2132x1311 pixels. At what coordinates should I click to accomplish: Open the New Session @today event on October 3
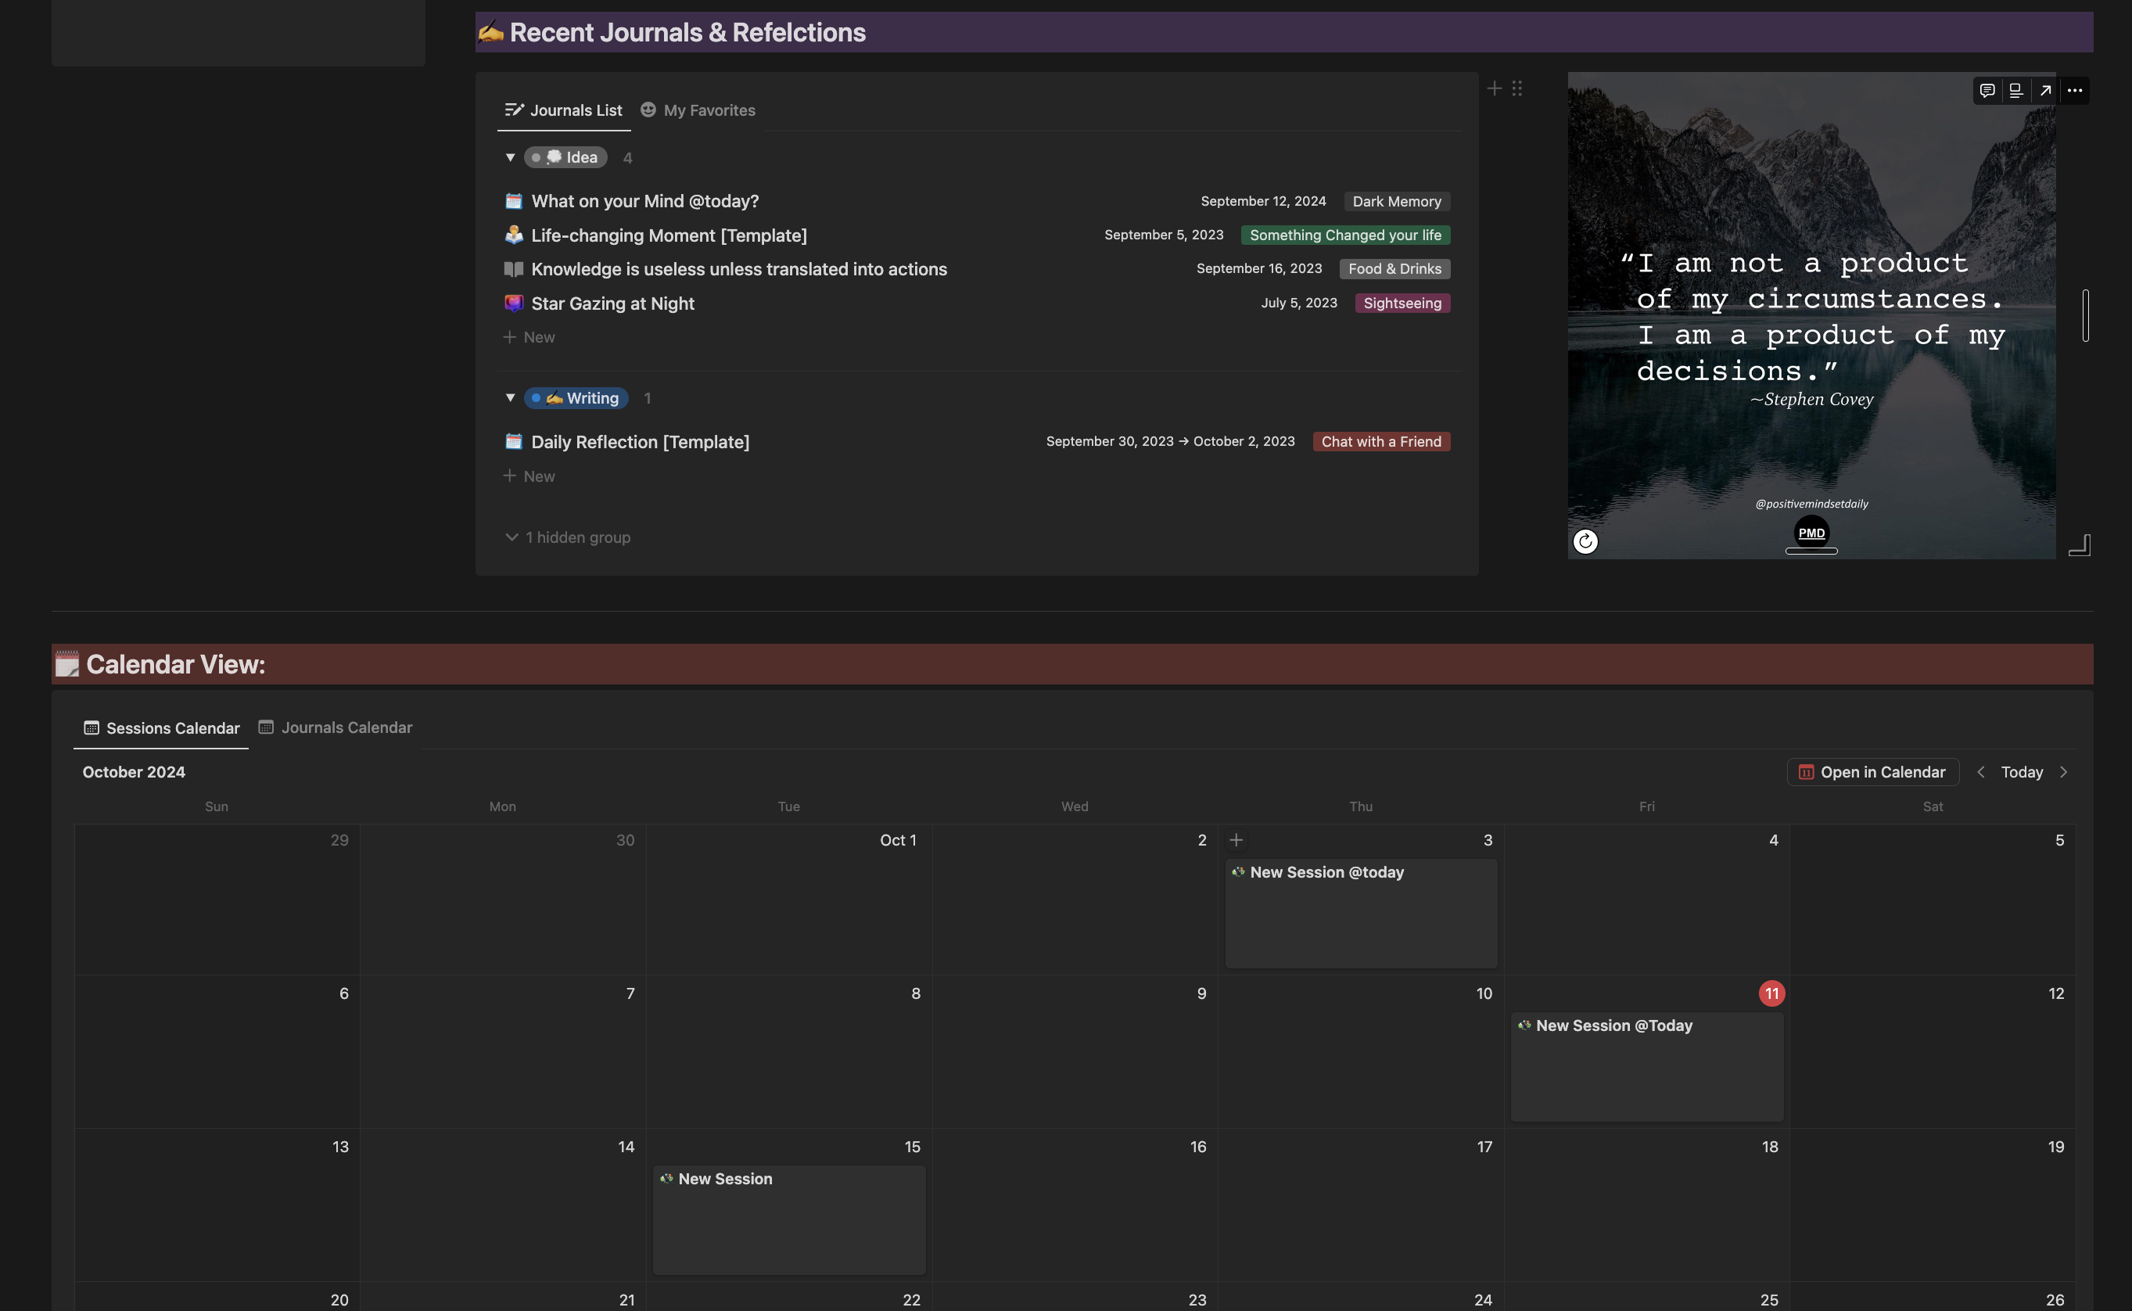(1361, 913)
